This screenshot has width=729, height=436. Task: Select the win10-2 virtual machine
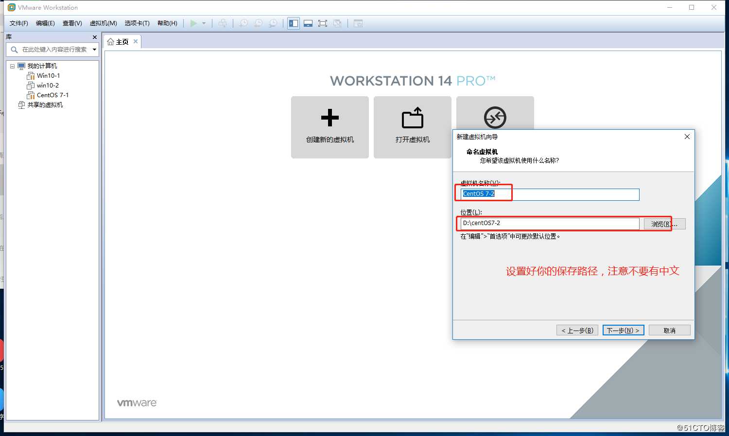point(48,86)
